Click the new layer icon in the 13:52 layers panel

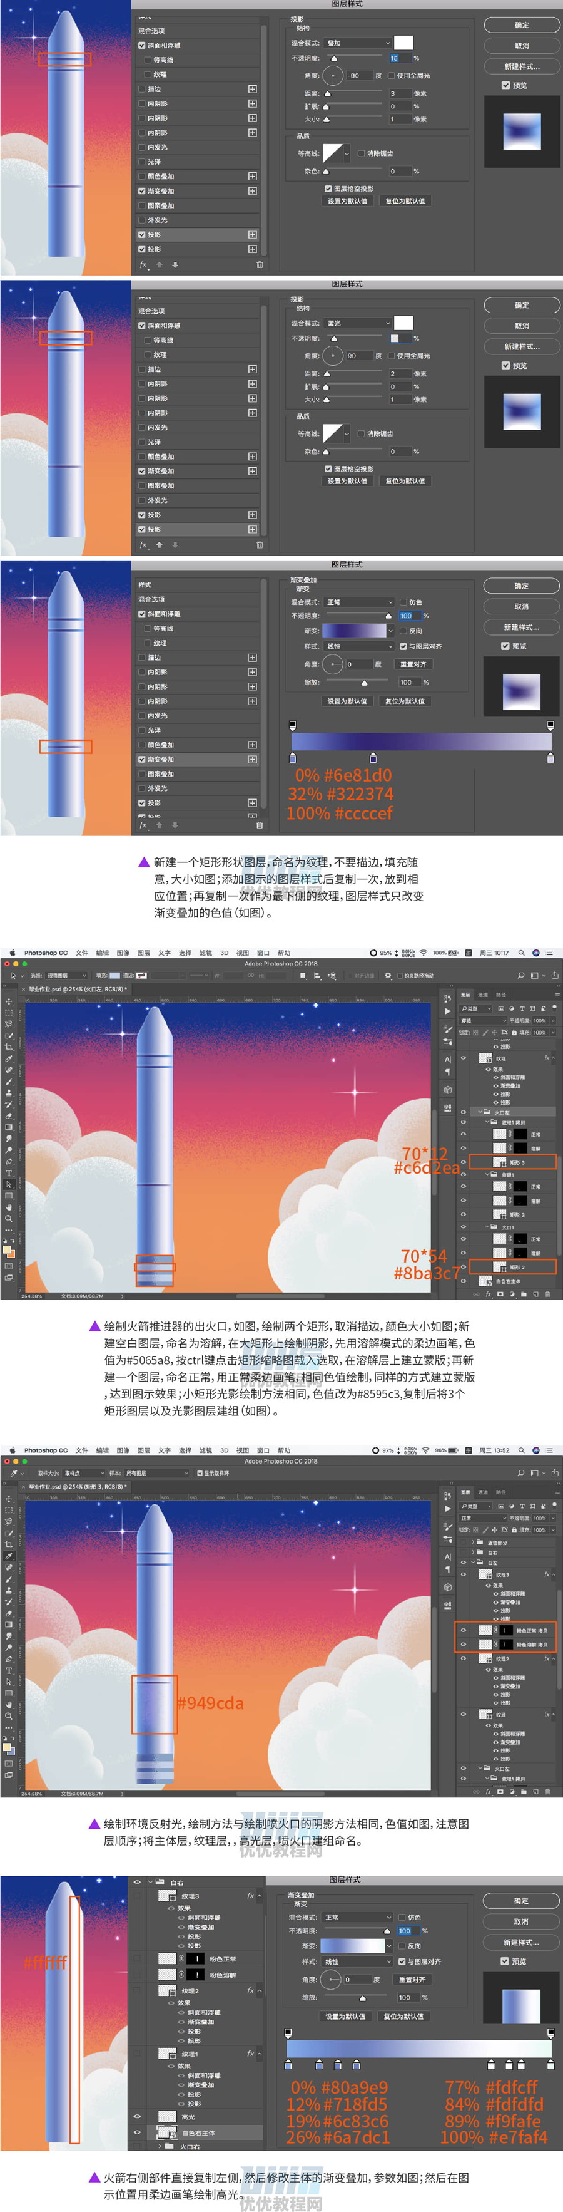point(535,1792)
